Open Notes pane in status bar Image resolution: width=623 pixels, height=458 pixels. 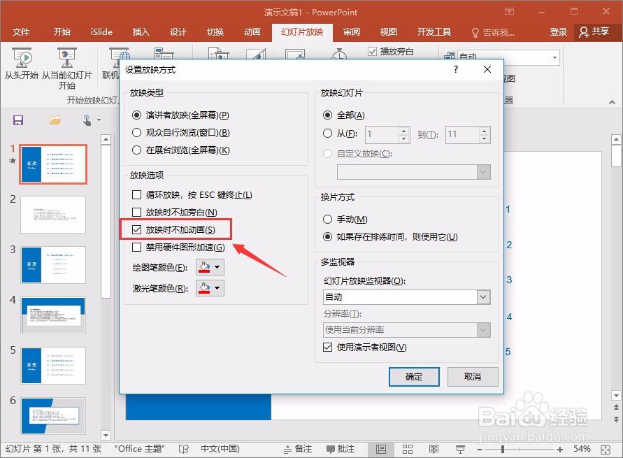point(298,449)
